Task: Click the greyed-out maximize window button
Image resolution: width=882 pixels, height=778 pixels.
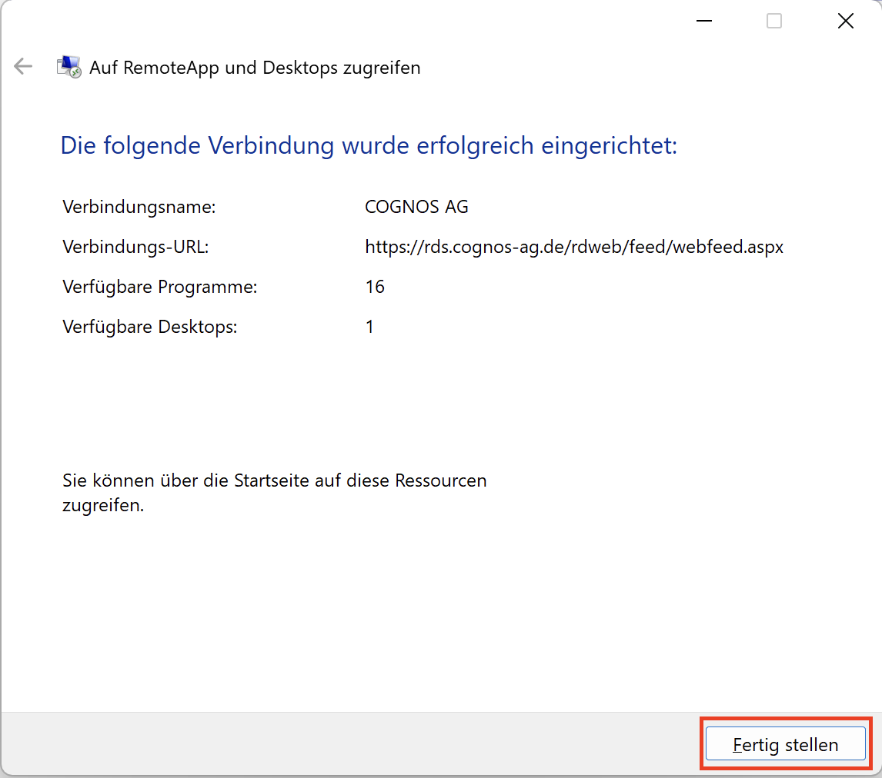Action: 774,22
